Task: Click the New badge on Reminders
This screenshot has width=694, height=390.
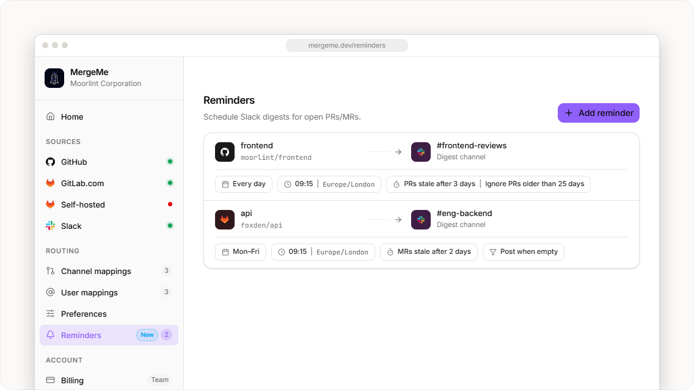Action: 147,334
